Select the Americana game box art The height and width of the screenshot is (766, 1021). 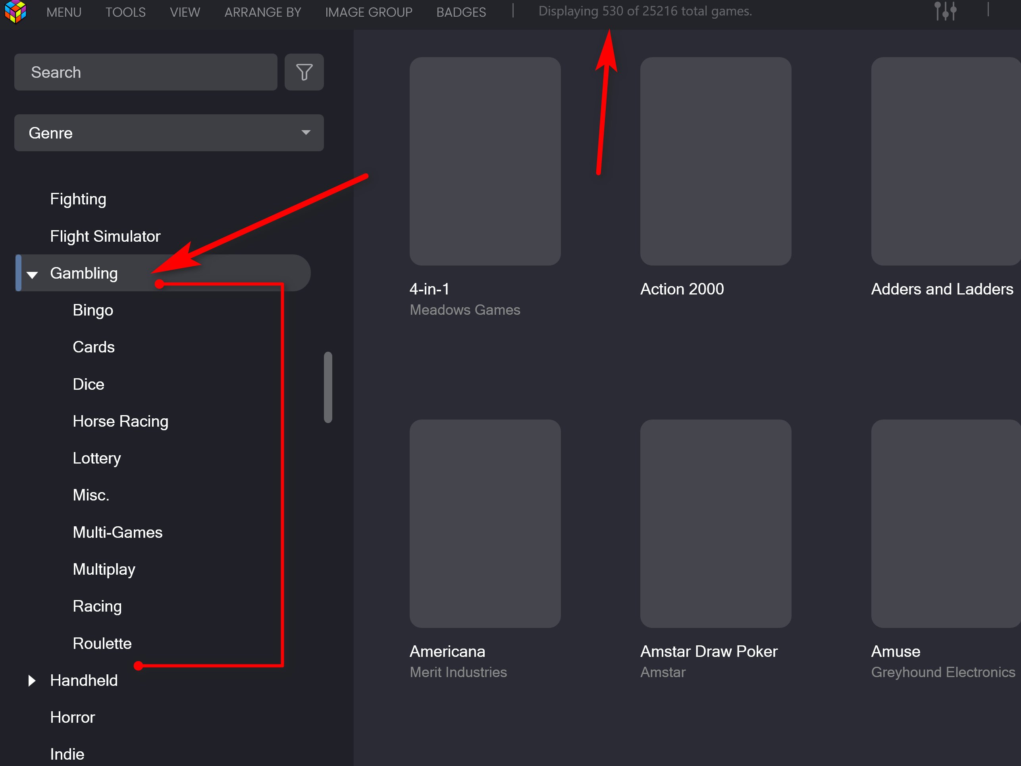point(485,524)
